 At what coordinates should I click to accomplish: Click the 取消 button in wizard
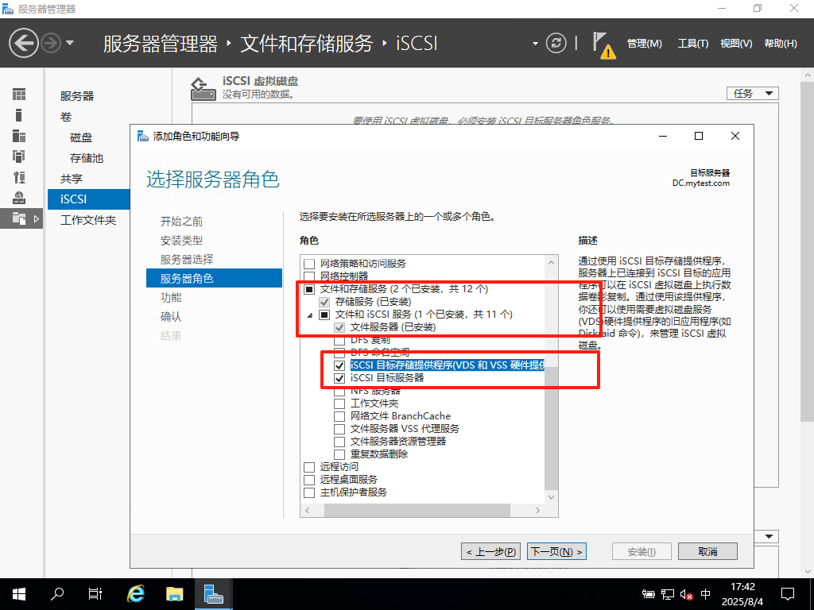(x=707, y=551)
